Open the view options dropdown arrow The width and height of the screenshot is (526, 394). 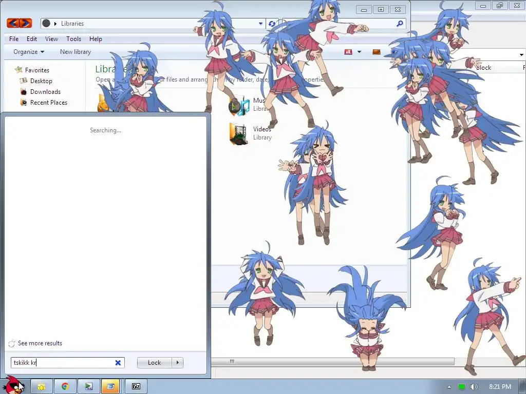click(x=359, y=52)
